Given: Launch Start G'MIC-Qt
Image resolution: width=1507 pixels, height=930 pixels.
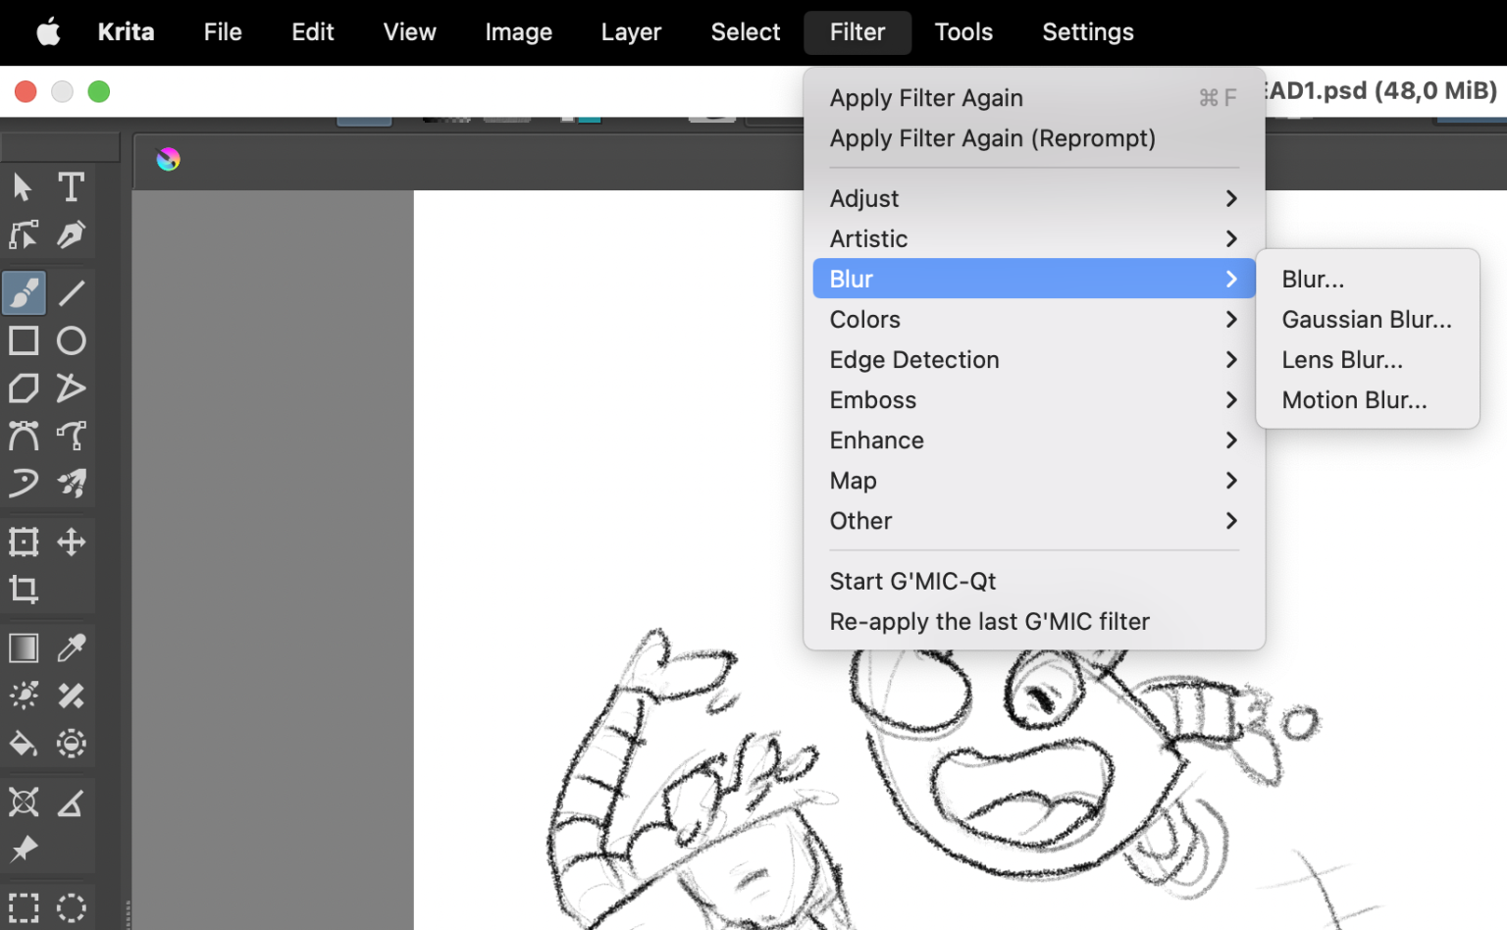Looking at the screenshot, I should pos(911,581).
